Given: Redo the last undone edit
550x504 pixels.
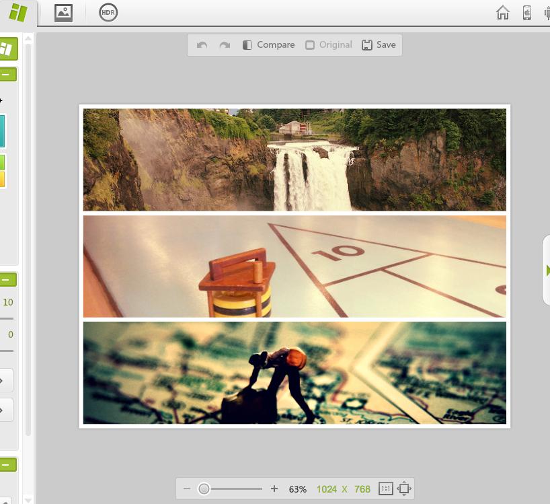Looking at the screenshot, I should (225, 45).
